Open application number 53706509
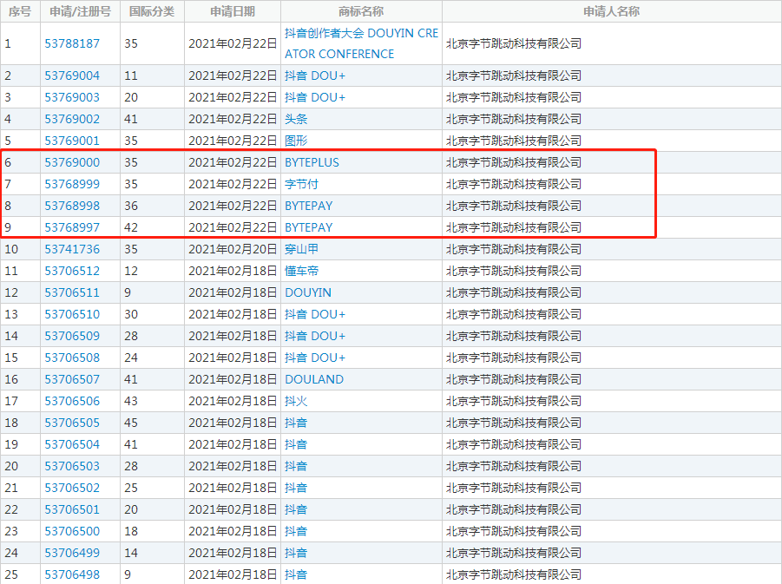Screen dimensions: 782x584 tap(72, 336)
